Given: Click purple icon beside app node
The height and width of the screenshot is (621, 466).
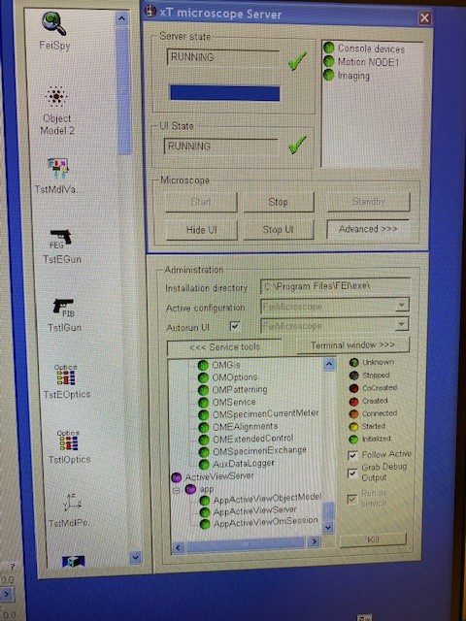Looking at the screenshot, I should pos(190,489).
